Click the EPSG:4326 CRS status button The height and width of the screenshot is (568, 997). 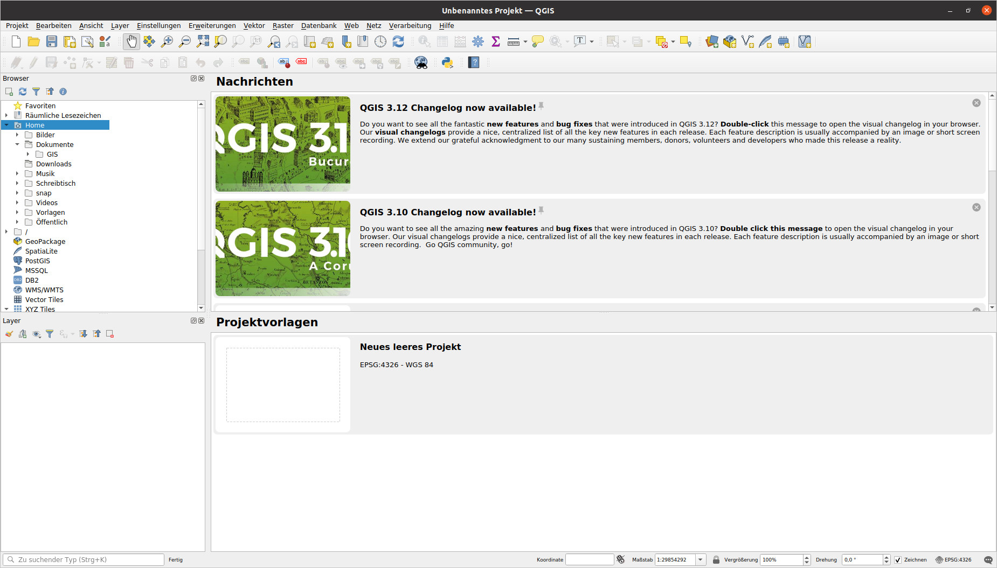tap(953, 560)
